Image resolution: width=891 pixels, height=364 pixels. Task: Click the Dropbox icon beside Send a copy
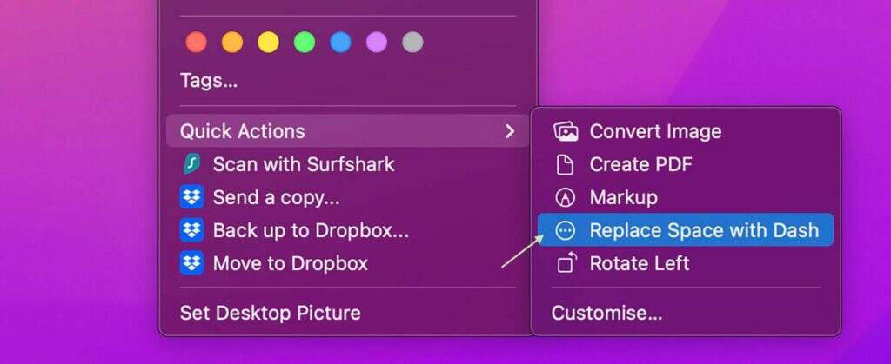[x=192, y=197]
